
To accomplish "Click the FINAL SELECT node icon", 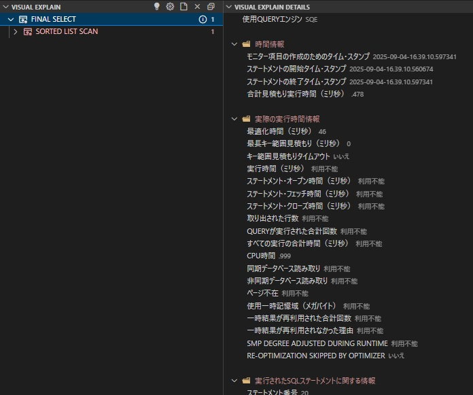I will click(23, 20).
